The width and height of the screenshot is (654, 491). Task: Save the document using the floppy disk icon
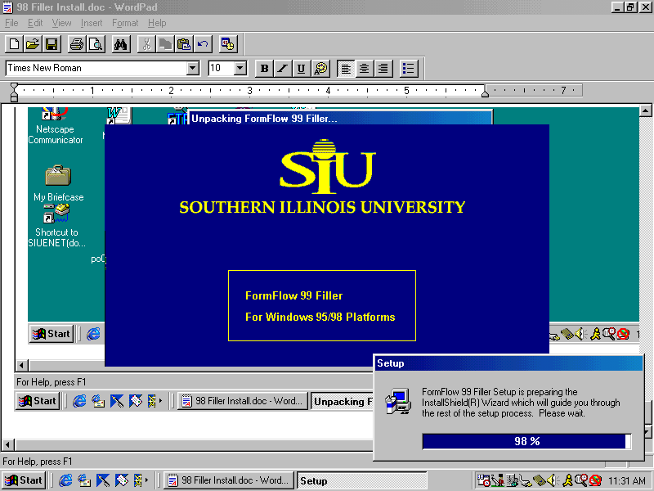(x=52, y=44)
